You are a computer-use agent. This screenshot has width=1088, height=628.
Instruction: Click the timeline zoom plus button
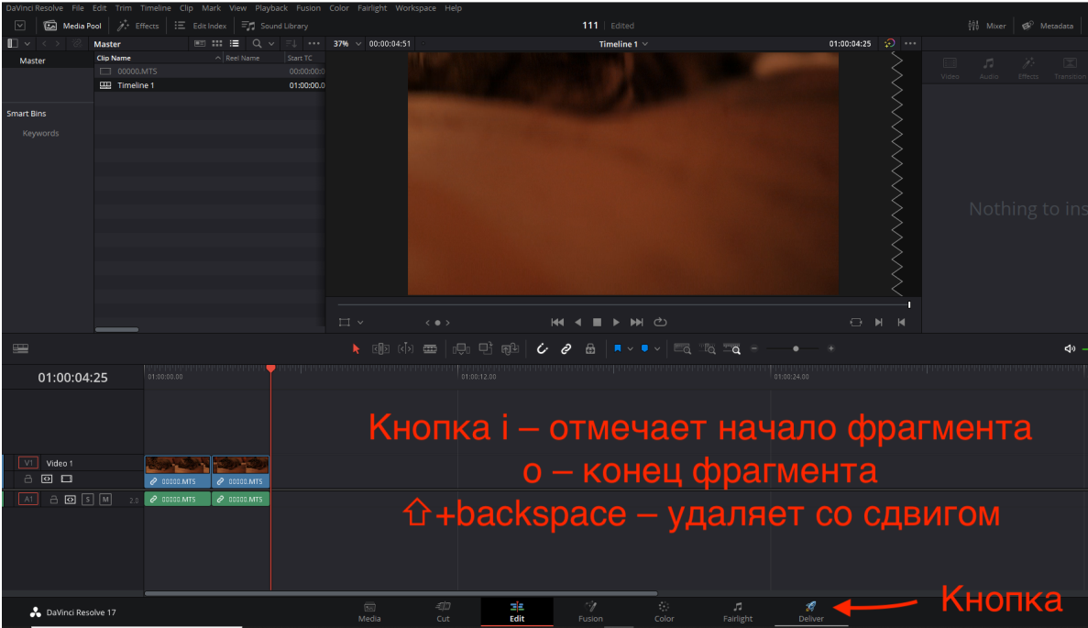[830, 349]
